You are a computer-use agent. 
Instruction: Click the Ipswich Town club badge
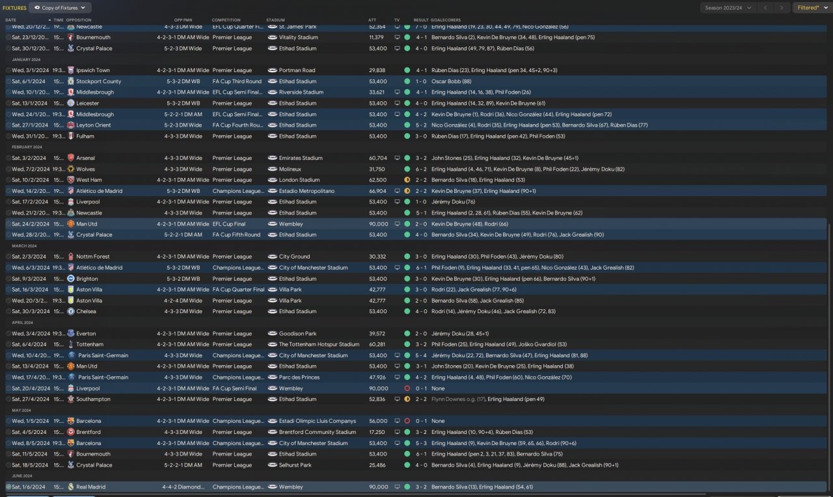click(x=70, y=70)
